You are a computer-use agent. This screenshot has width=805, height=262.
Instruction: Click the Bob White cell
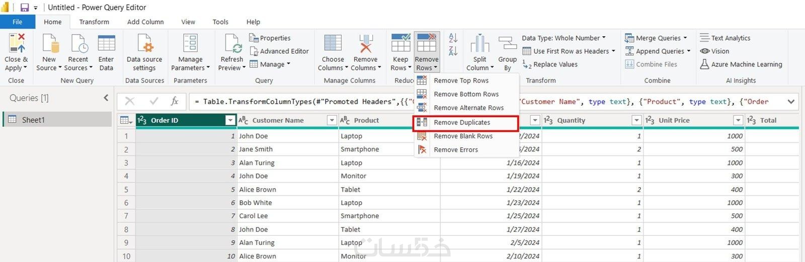coord(287,203)
